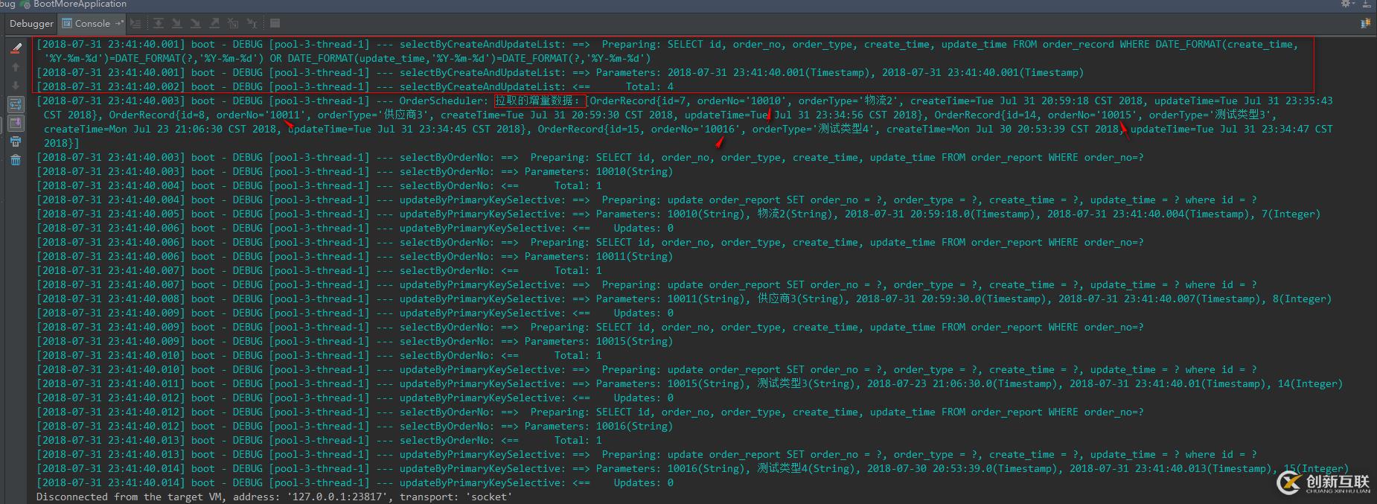Clear console with the trash icon
Image resolution: width=1377 pixels, height=504 pixels.
pyautogui.click(x=16, y=160)
